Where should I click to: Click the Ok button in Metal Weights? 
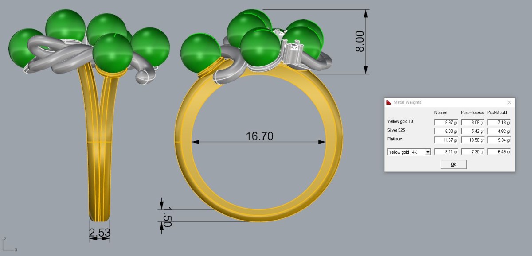(x=454, y=164)
